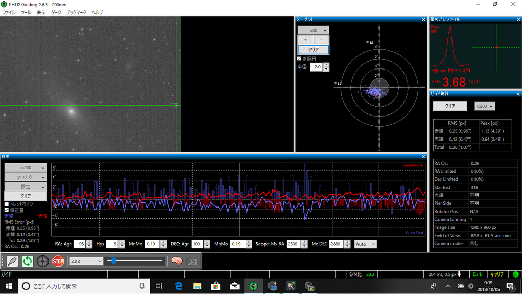523x299 pixels.
Task: Click the green status circle in the status bar
Action: click(516, 274)
